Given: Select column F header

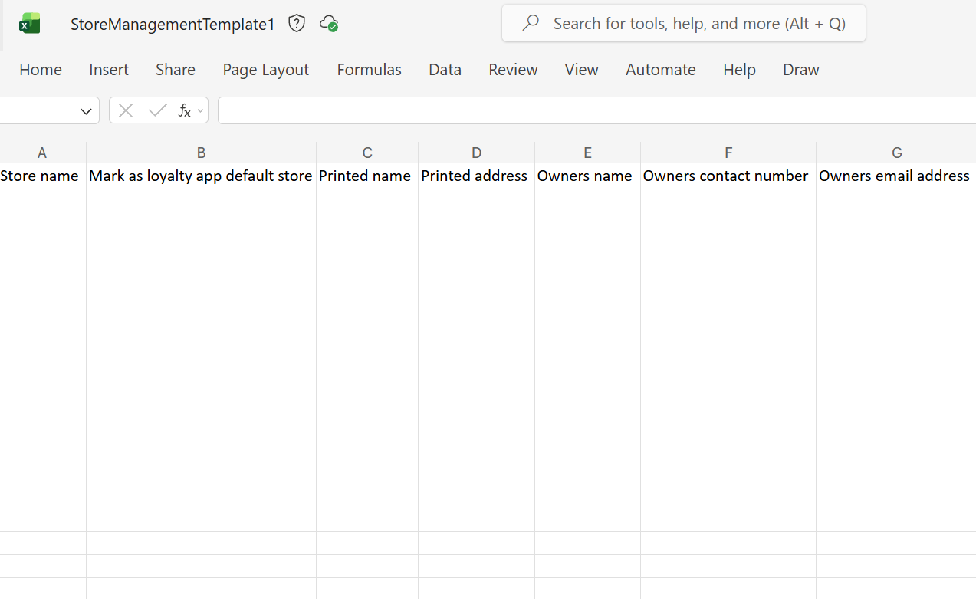Looking at the screenshot, I should click(x=728, y=153).
